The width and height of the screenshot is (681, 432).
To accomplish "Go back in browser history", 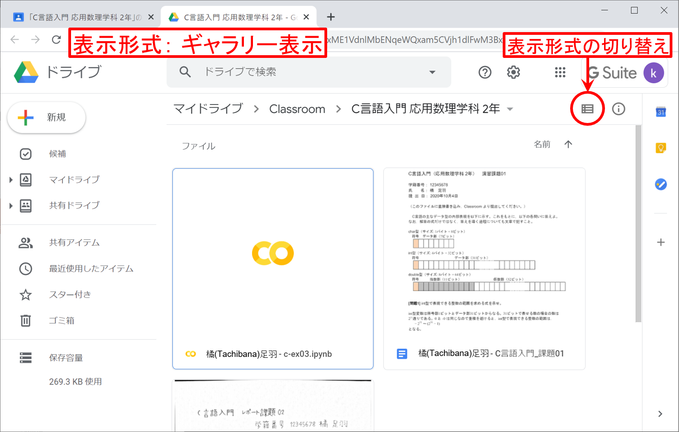I will 14,39.
